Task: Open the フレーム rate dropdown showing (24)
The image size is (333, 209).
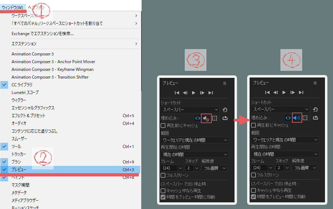Action: [x=171, y=168]
